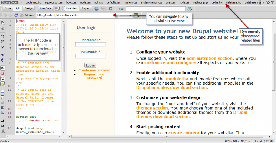Switch to the Design view tab
The width and height of the screenshot is (276, 143).
[29, 9]
